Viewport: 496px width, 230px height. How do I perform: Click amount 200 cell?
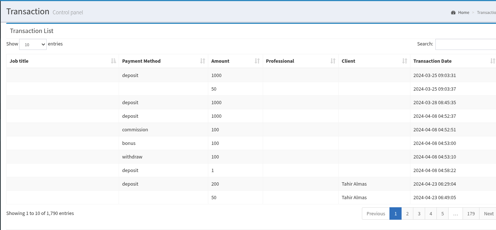click(236, 184)
